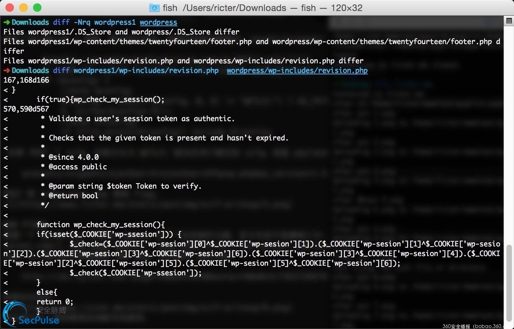Click the green prompt arrow on first line

7,22
